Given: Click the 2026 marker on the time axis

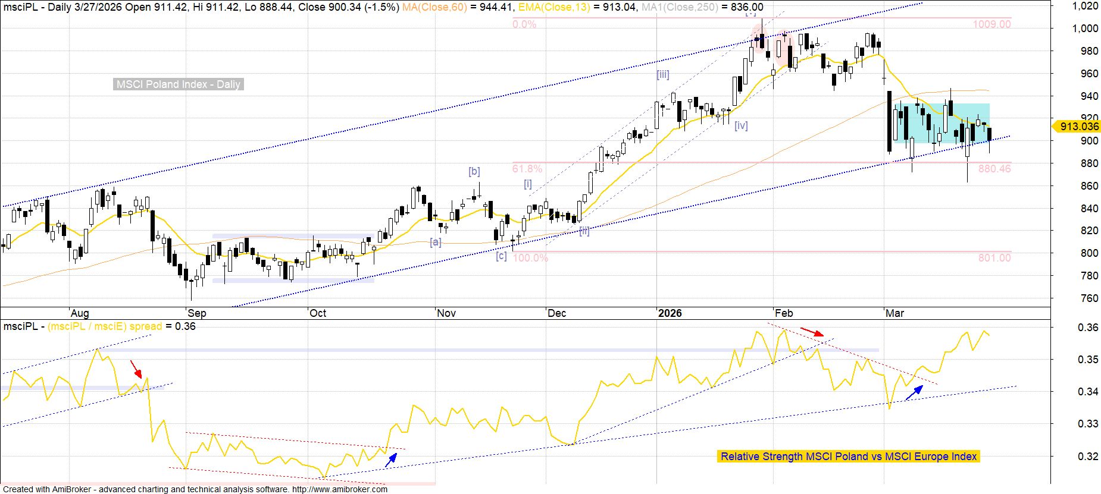Looking at the screenshot, I should (x=670, y=313).
